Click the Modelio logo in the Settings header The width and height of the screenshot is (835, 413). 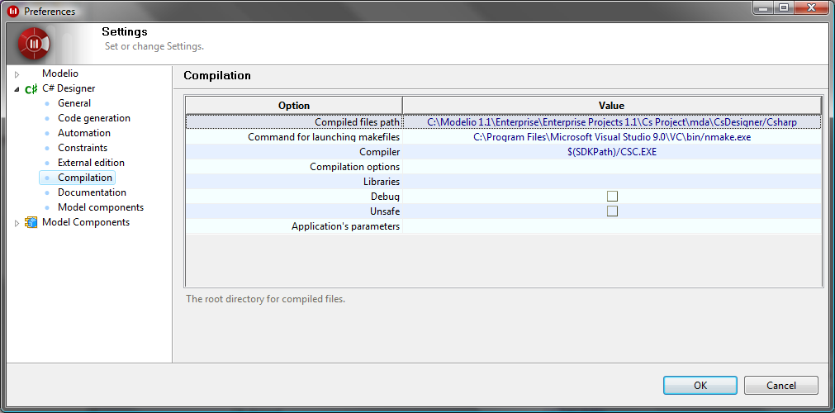click(34, 43)
